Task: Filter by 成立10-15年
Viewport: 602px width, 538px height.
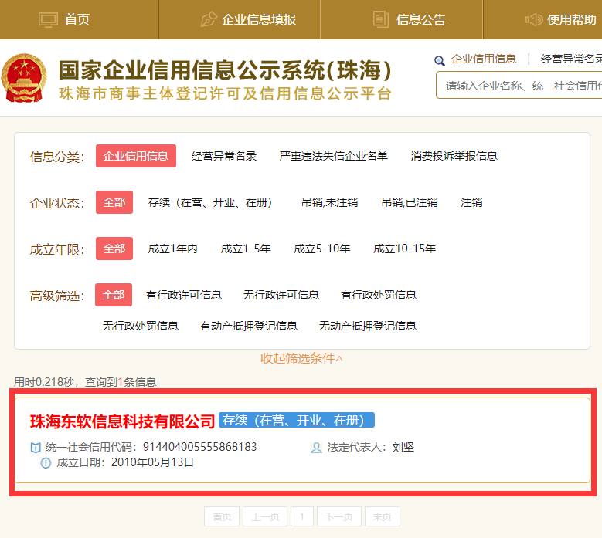Action: pos(404,249)
